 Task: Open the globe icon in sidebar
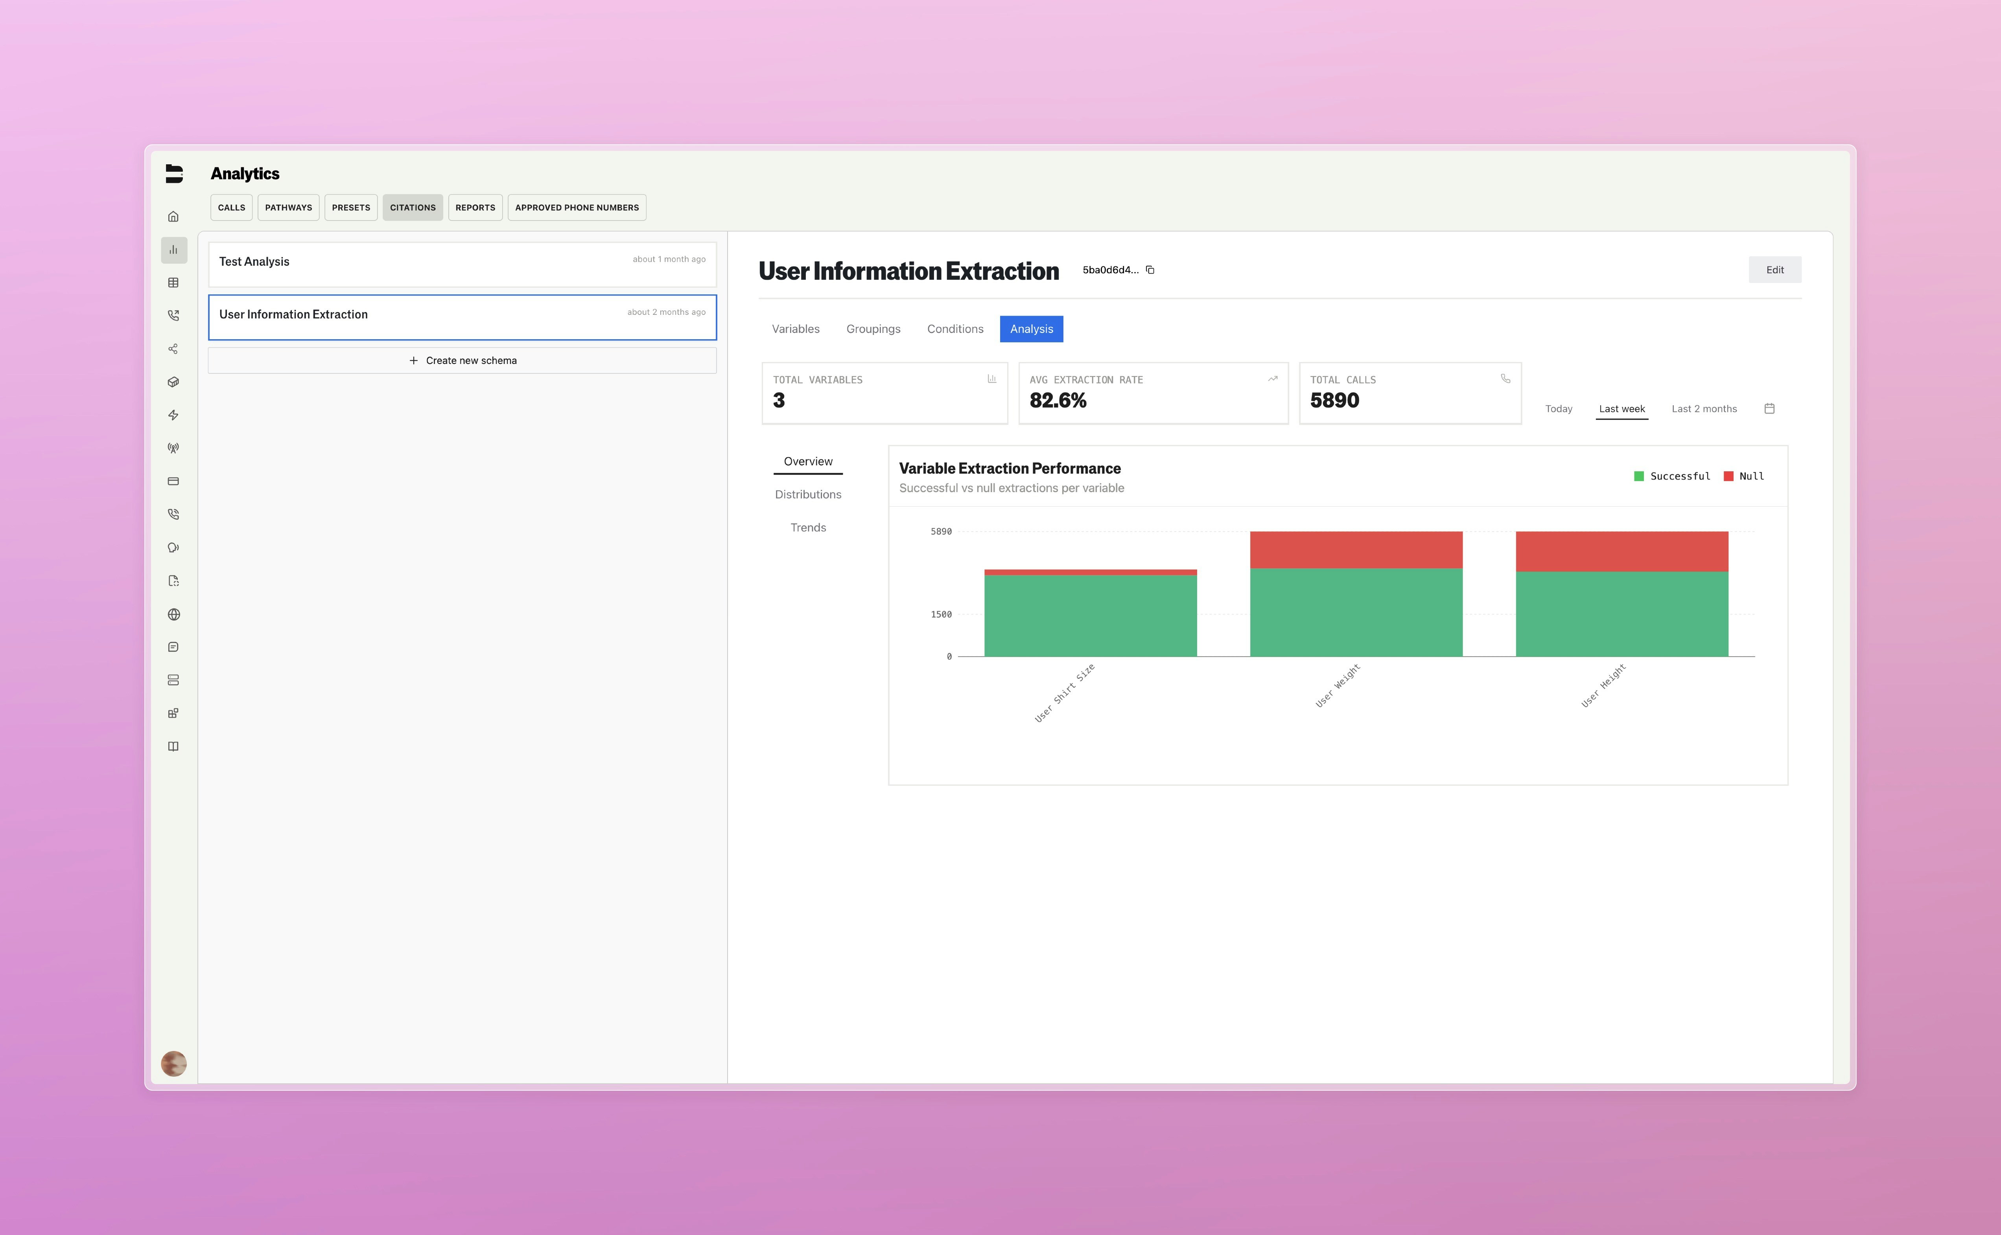pyautogui.click(x=173, y=614)
